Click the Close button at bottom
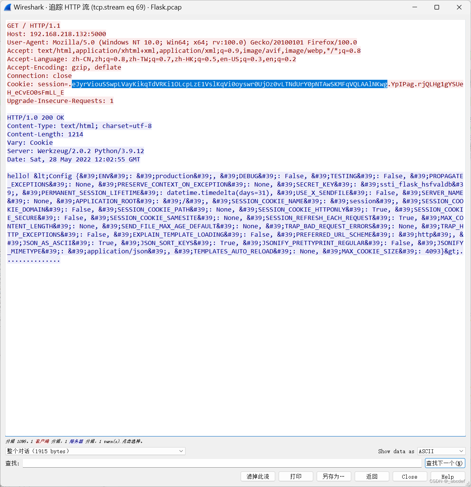The height and width of the screenshot is (487, 471). coord(410,476)
